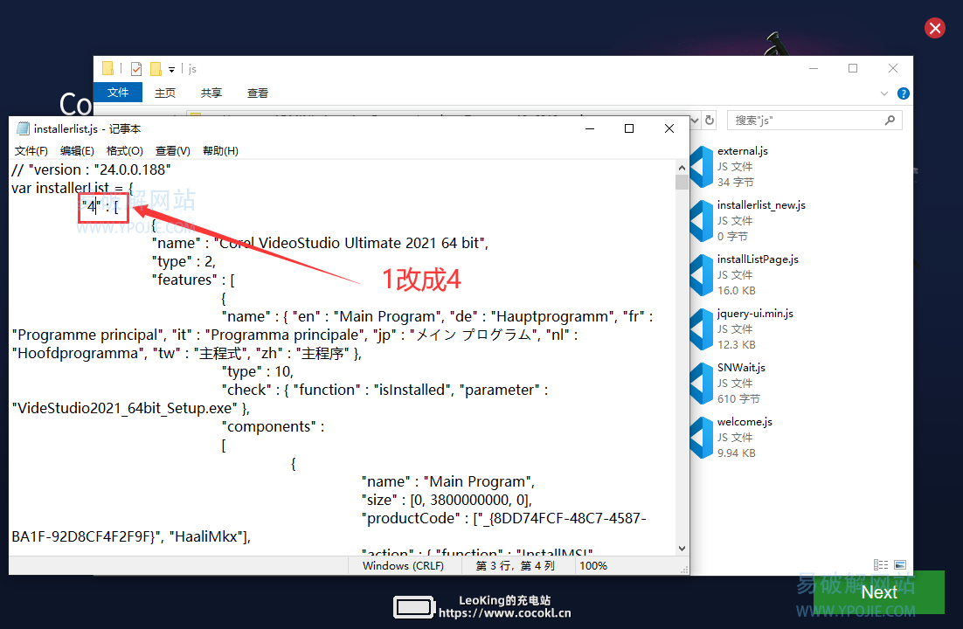The width and height of the screenshot is (963, 629).
Task: Select the jquery-ui.min.js file icon
Action: click(702, 329)
